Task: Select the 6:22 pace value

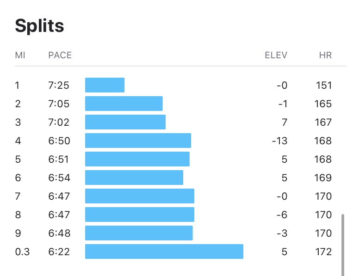Action: [x=58, y=251]
